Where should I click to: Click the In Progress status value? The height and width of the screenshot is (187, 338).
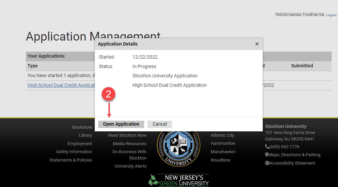(144, 66)
